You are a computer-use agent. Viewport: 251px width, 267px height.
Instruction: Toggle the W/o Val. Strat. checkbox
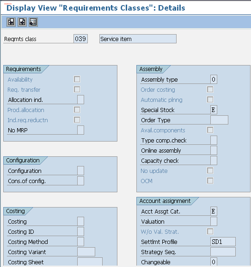click(210, 231)
